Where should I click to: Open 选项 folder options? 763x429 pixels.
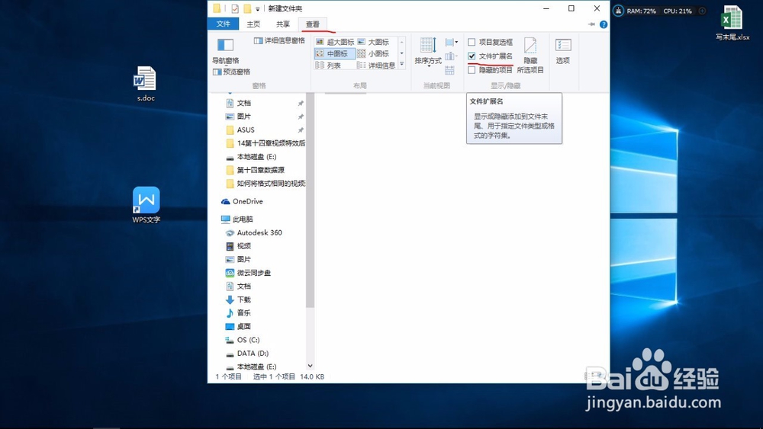click(563, 51)
